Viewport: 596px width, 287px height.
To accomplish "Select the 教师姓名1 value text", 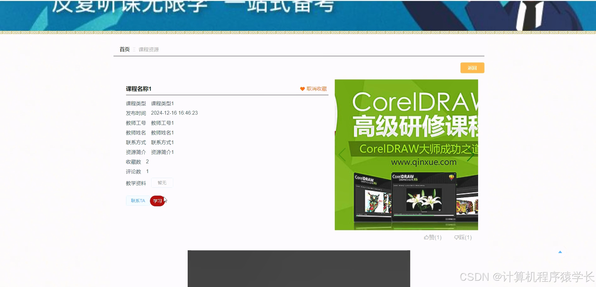I will point(163,133).
